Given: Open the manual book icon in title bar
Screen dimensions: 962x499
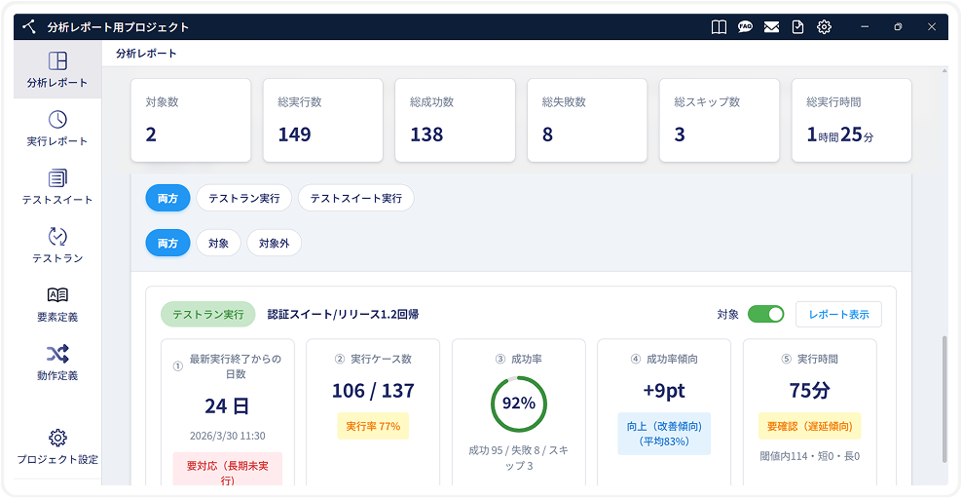Looking at the screenshot, I should 719,27.
